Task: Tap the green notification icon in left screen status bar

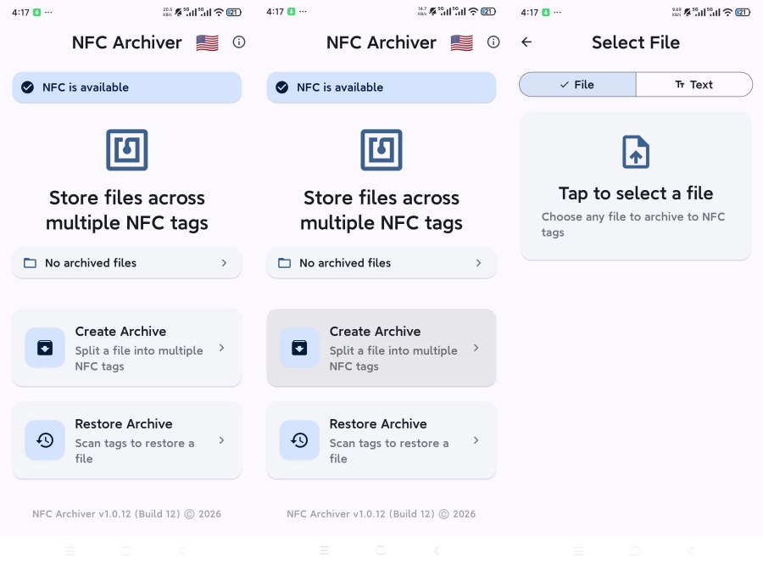Action: click(x=36, y=12)
